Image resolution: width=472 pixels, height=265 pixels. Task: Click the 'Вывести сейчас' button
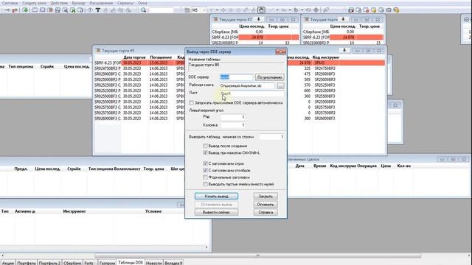216,212
